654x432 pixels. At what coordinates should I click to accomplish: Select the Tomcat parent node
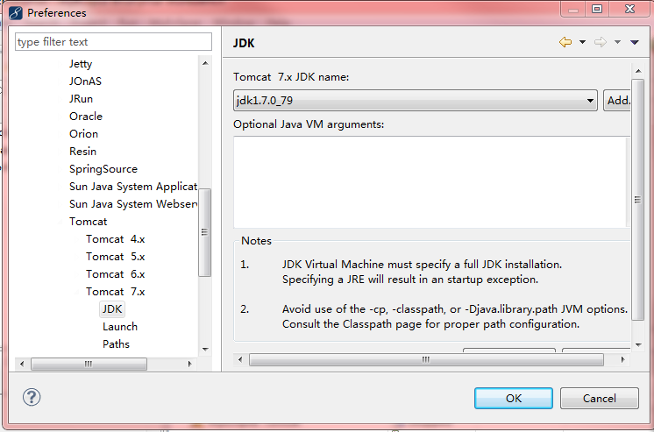point(88,222)
